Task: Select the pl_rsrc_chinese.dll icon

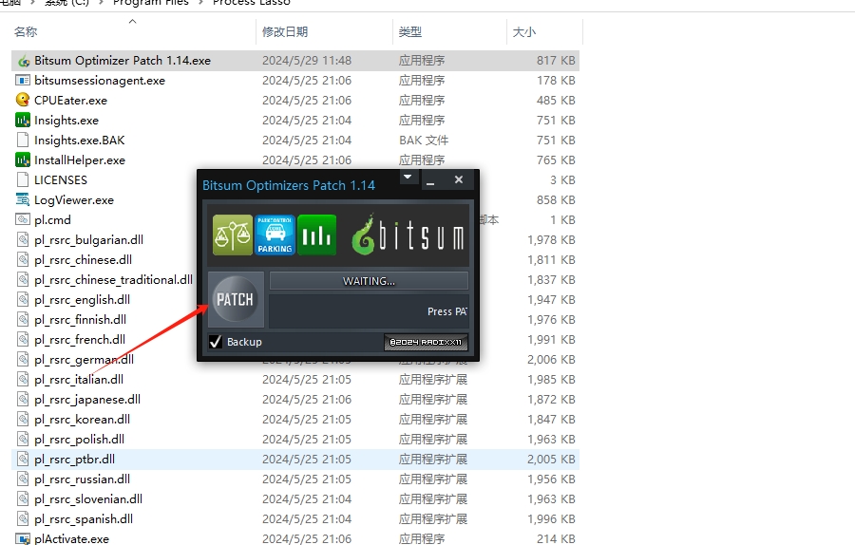Action: coord(23,260)
